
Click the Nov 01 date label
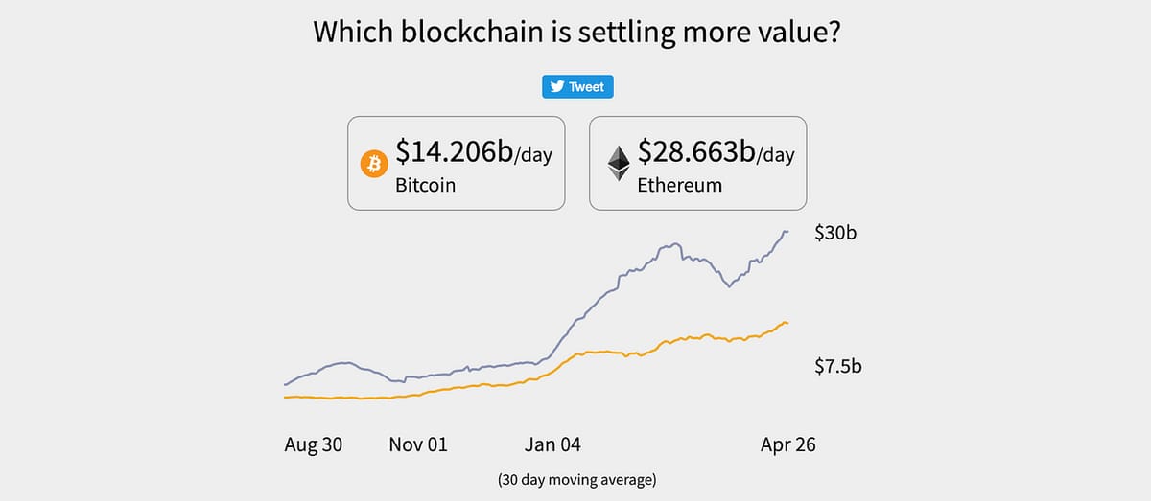pyautogui.click(x=417, y=444)
